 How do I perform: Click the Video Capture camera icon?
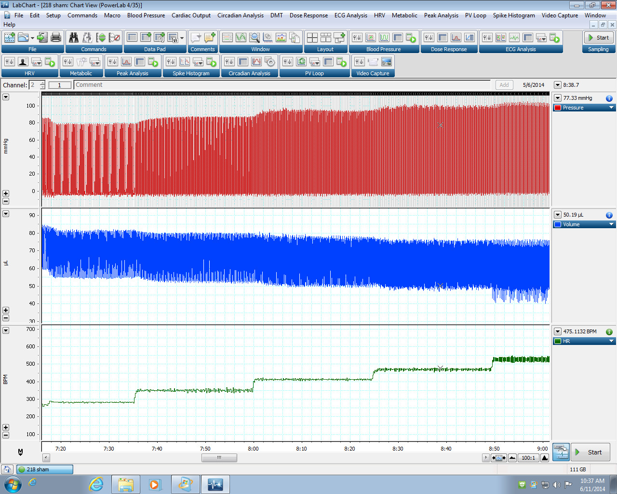(373, 62)
